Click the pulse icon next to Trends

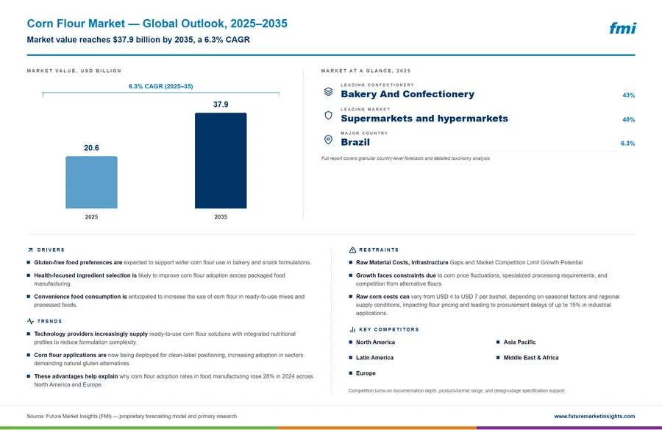pos(30,321)
